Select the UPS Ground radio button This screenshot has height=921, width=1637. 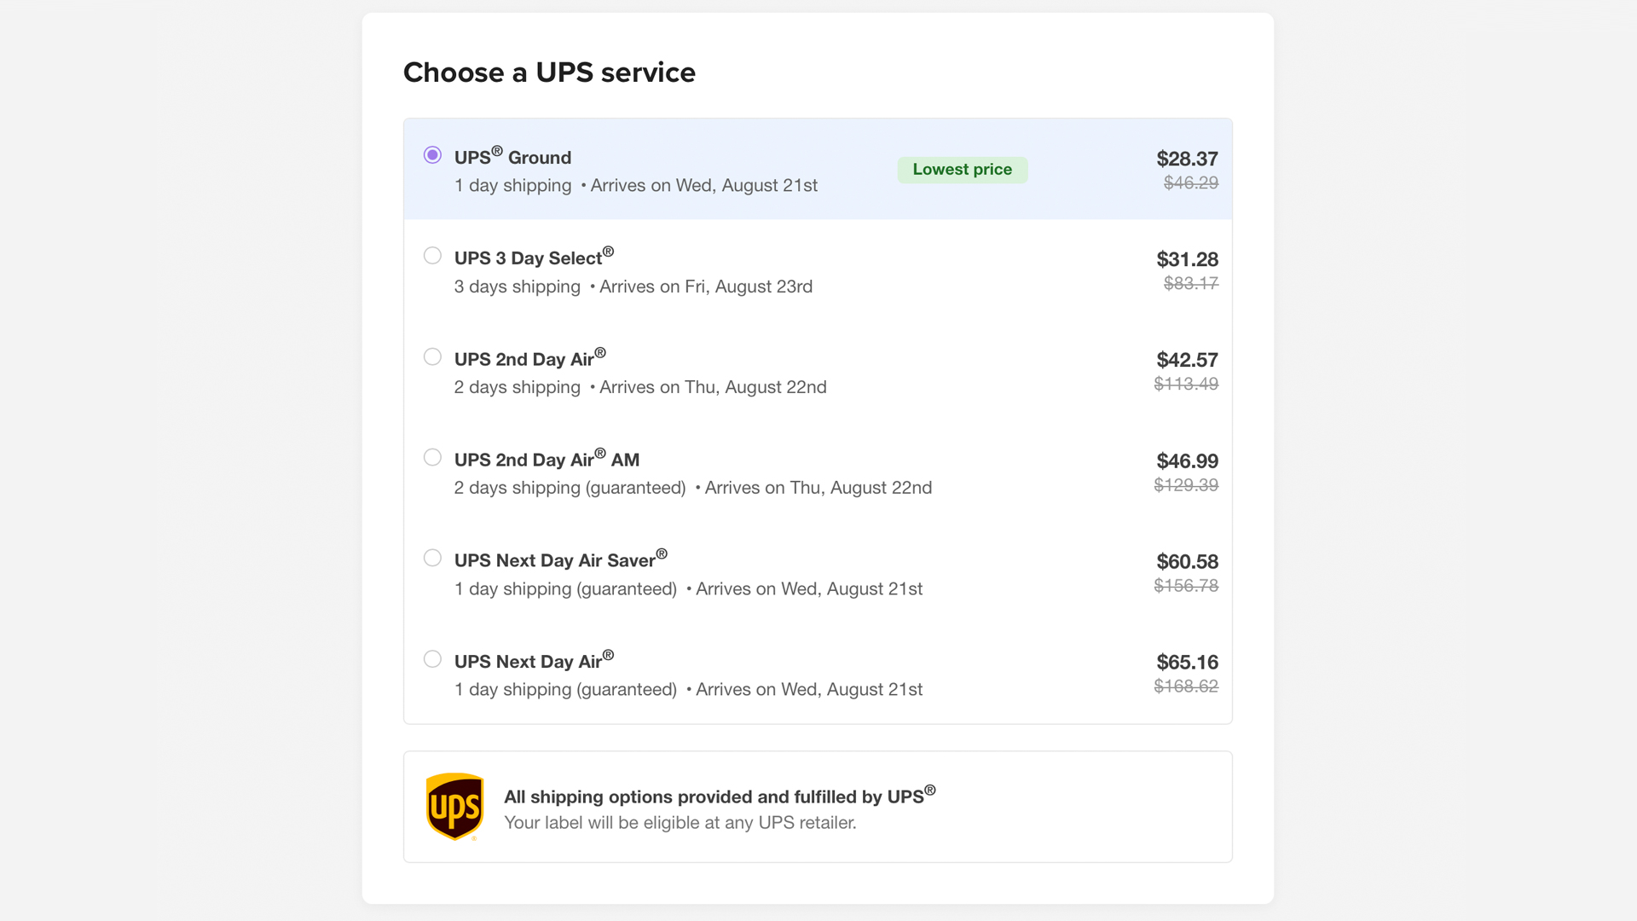pyautogui.click(x=432, y=154)
